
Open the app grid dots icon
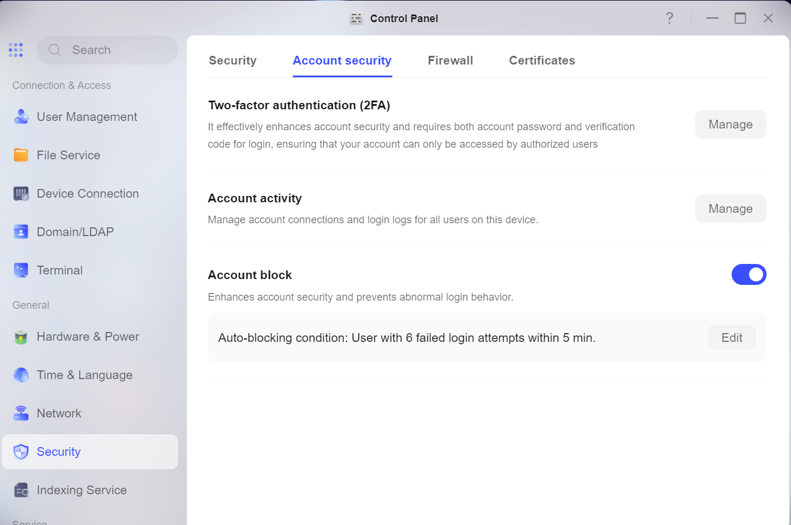16,50
